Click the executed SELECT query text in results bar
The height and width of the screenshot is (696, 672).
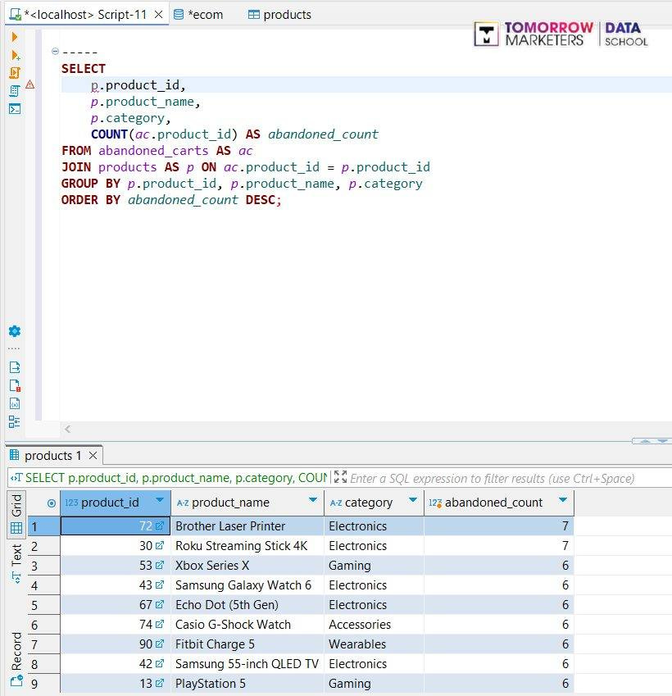click(x=175, y=478)
